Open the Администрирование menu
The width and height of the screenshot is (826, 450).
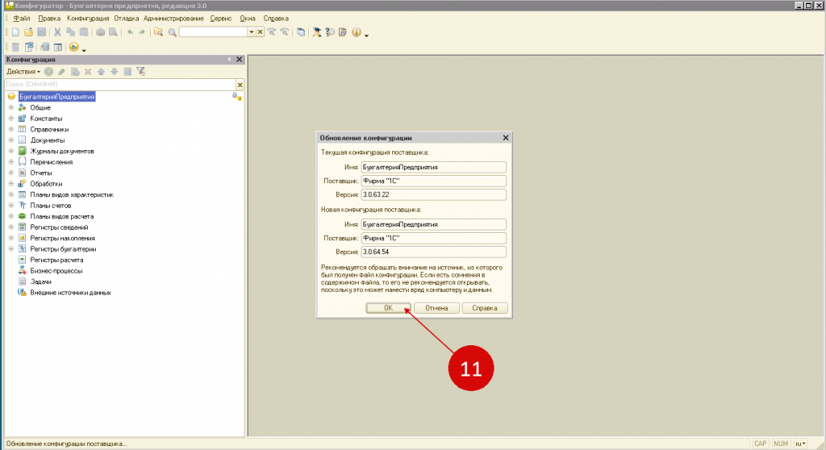coord(173,18)
